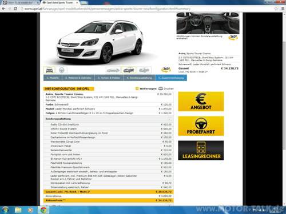Select the rear car angle thumbnail
This screenshot has height=214, width=286.
[x=144, y=70]
